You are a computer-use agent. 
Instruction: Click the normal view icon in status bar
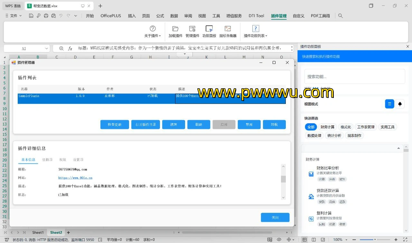click(x=304, y=239)
